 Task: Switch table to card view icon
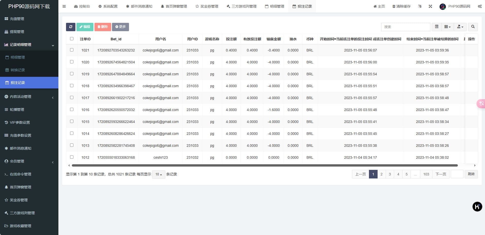[x=437, y=27]
